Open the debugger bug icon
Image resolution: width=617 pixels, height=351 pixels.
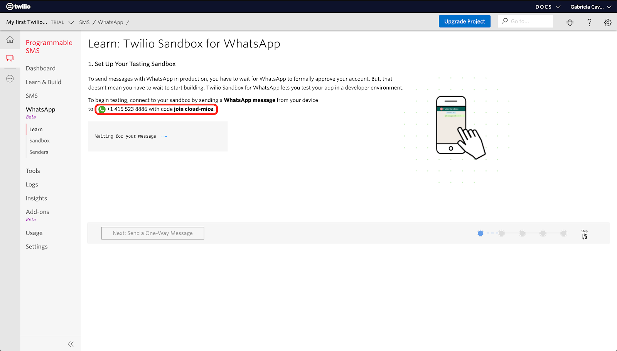[x=570, y=22]
